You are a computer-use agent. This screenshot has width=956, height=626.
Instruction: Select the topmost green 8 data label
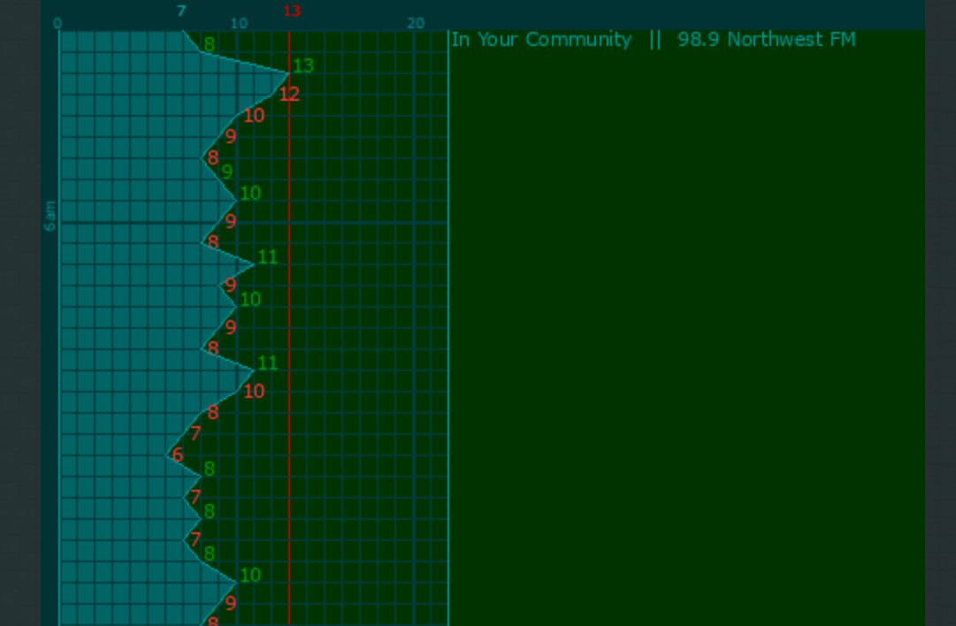pyautogui.click(x=210, y=44)
